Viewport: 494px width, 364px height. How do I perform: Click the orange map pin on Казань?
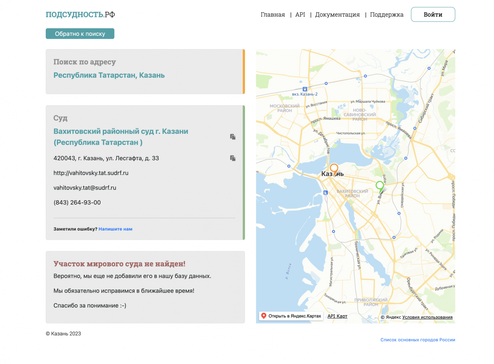point(334,169)
